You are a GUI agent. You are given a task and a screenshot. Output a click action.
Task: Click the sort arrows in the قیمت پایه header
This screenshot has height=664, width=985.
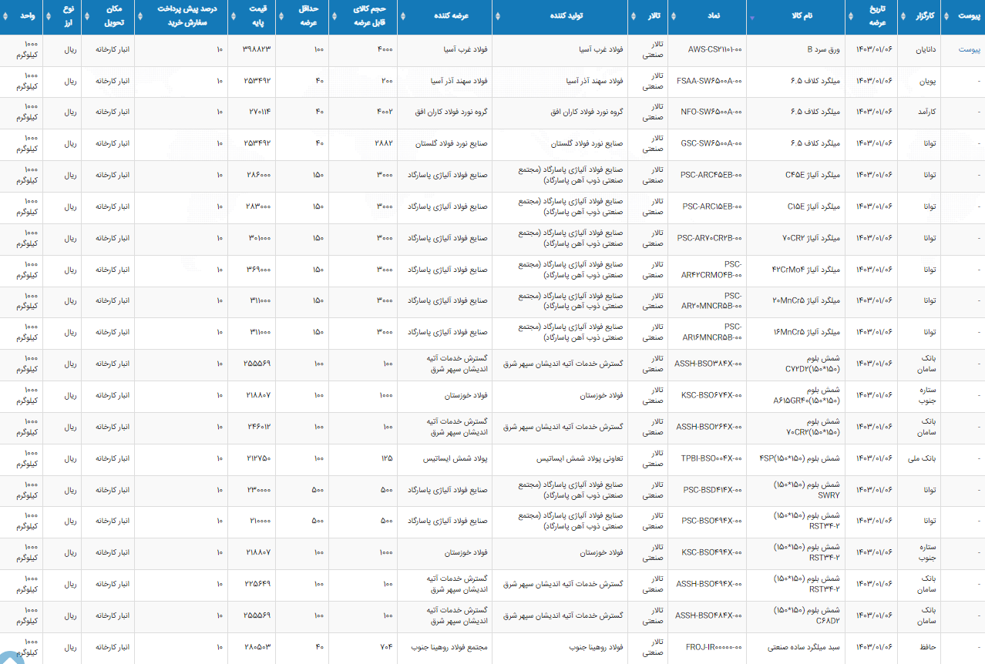(234, 17)
